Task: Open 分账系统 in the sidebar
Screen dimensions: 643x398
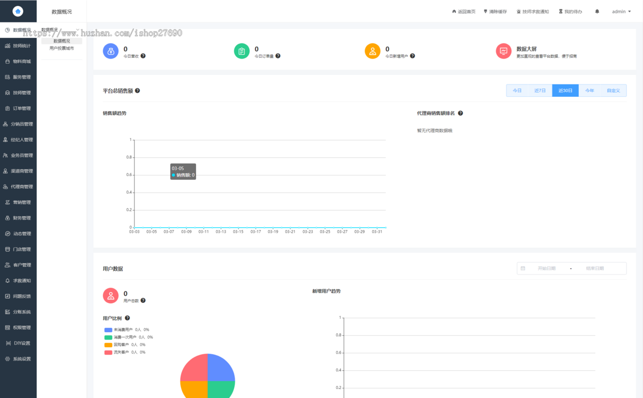Action: (18, 312)
